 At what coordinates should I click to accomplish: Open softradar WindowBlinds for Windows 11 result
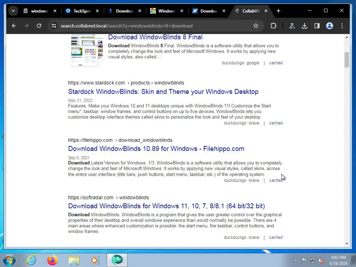167,206
